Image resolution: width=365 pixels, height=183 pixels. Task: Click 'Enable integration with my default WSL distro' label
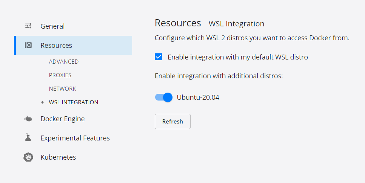click(x=238, y=57)
